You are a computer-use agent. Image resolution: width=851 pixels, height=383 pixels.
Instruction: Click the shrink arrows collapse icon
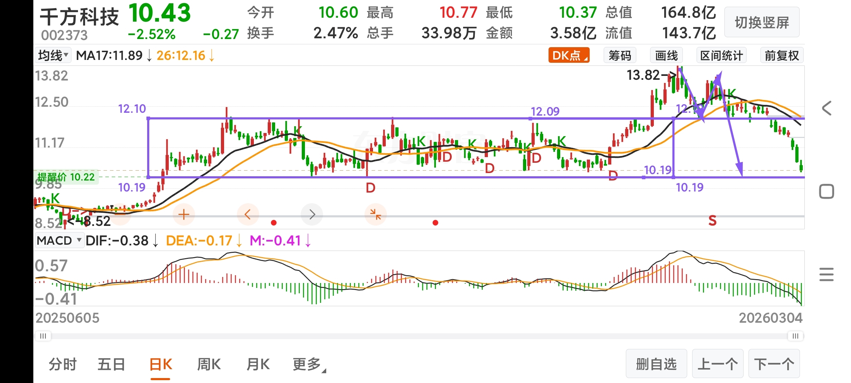click(375, 214)
